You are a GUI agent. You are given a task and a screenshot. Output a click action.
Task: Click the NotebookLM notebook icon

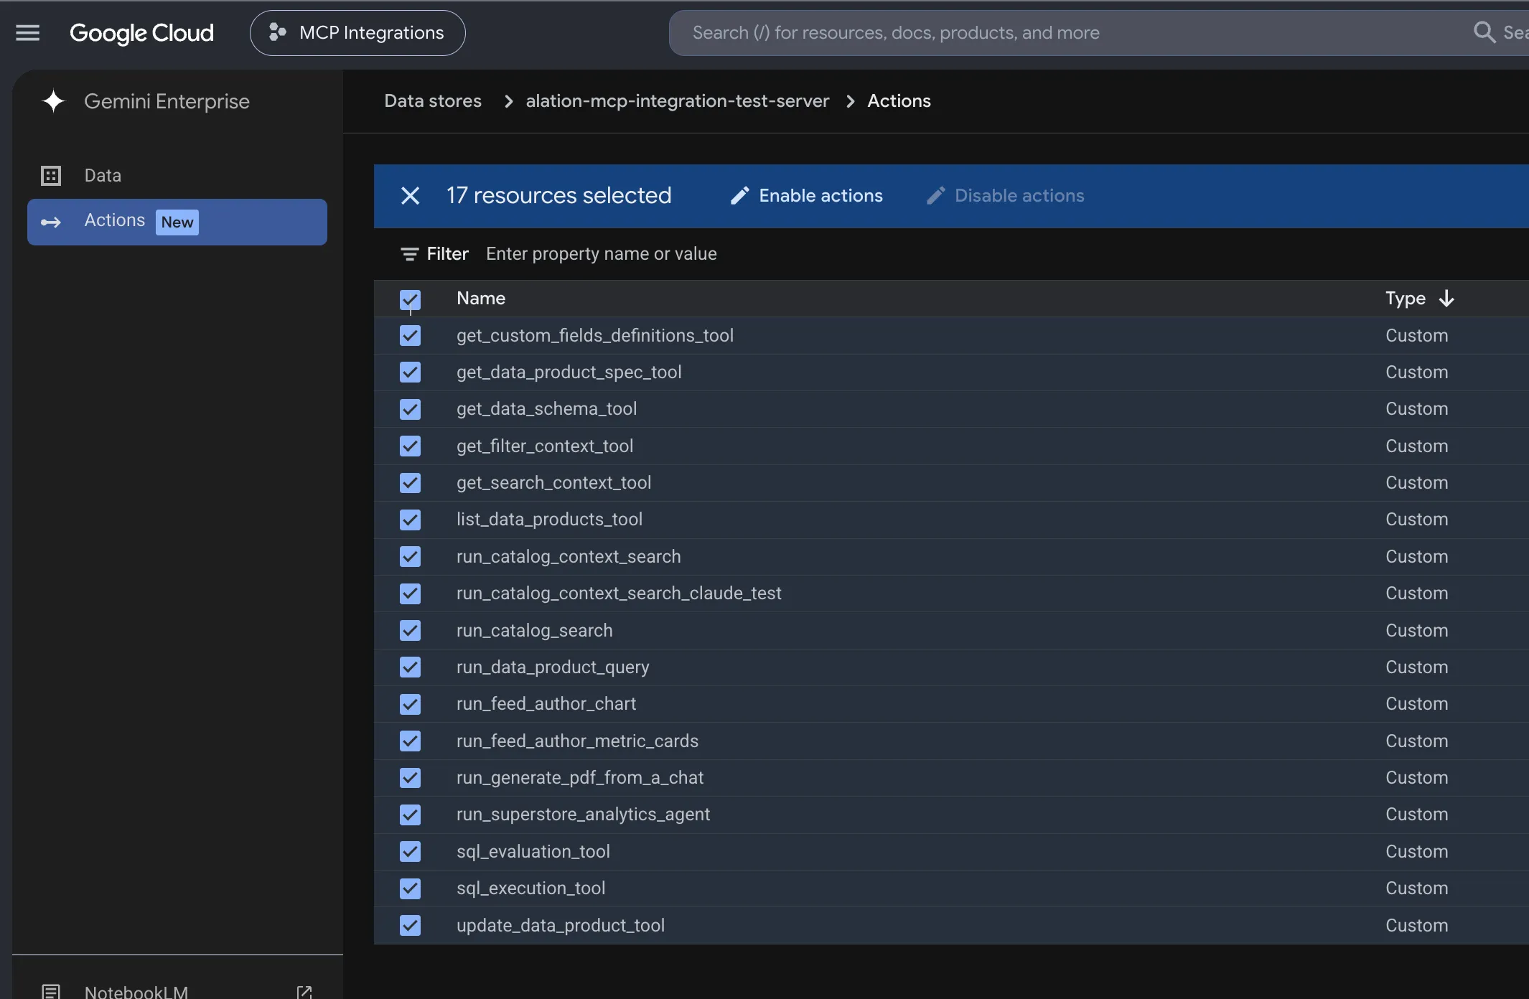point(51,992)
